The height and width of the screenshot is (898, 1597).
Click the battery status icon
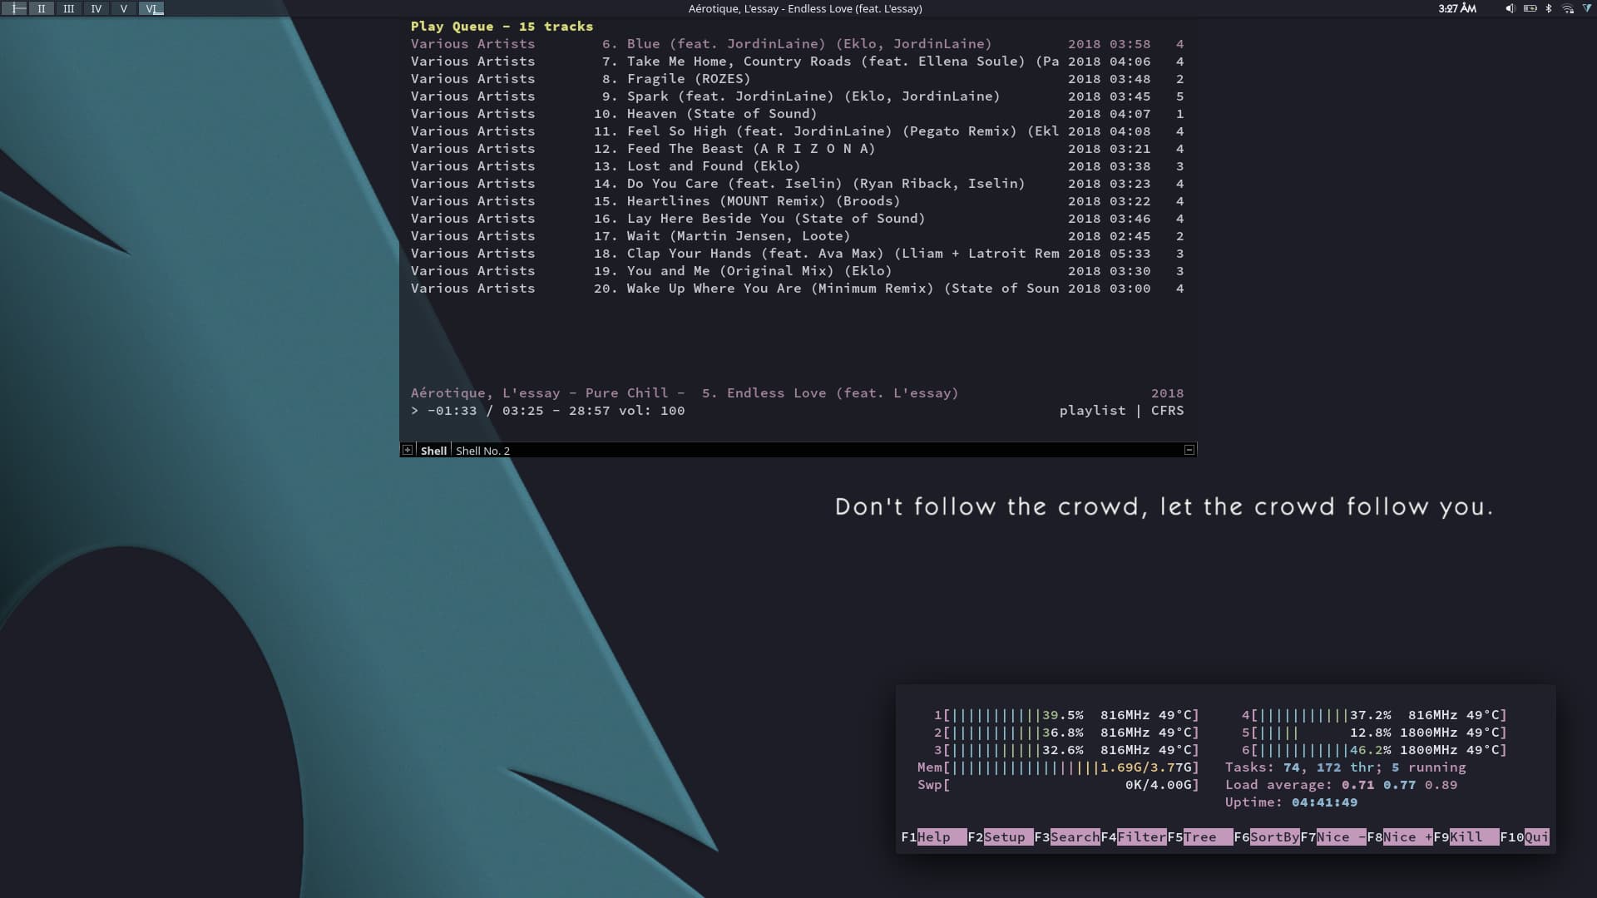point(1529,9)
